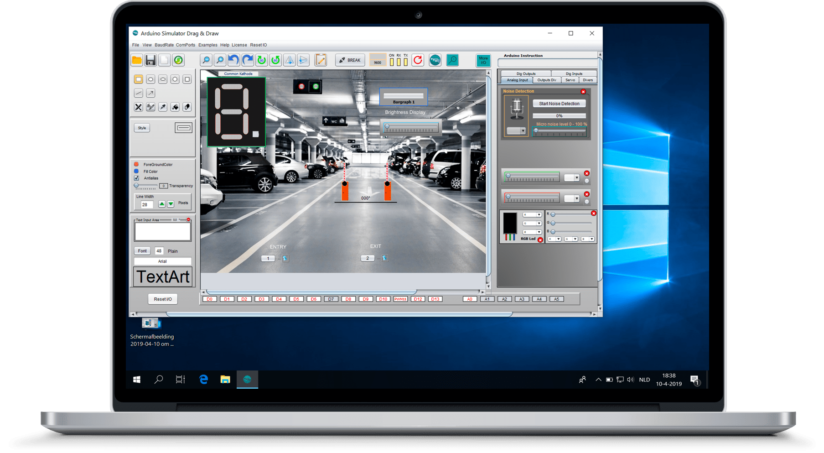Toggle the Antialias checkbox
This screenshot has height=453, width=824.
coord(136,178)
